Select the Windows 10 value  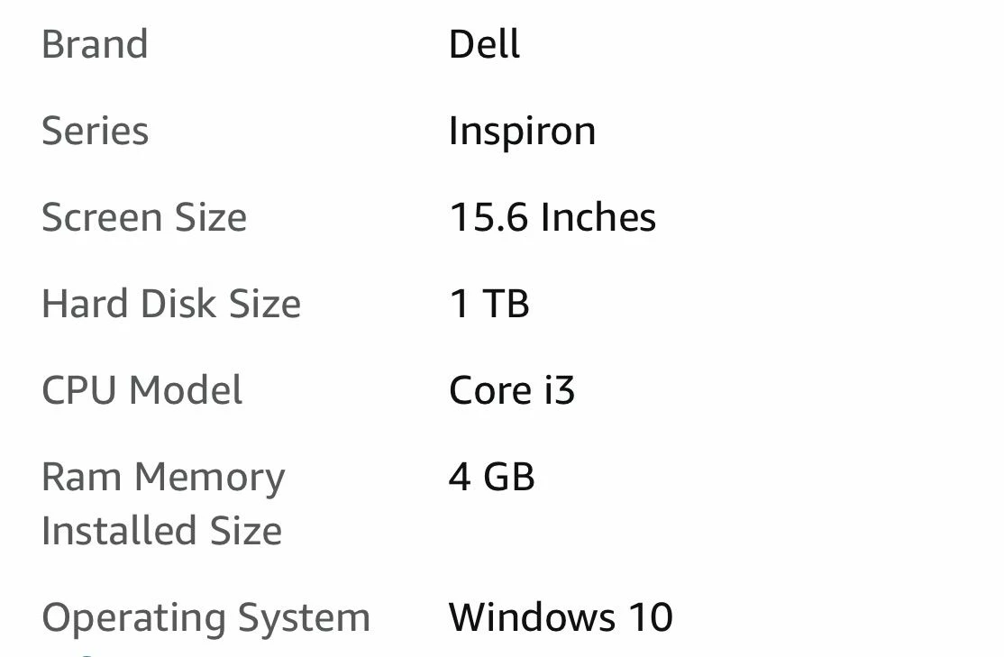point(561,618)
